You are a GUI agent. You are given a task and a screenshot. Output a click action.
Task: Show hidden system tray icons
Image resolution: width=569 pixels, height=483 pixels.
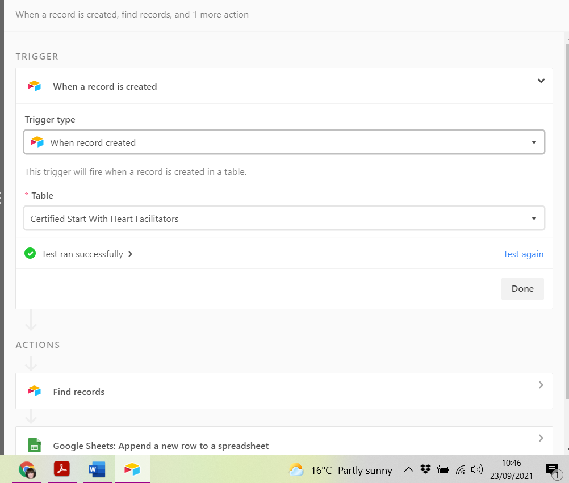(409, 470)
